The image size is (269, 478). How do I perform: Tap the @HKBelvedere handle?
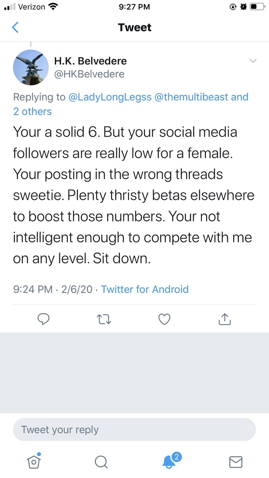pos(89,74)
